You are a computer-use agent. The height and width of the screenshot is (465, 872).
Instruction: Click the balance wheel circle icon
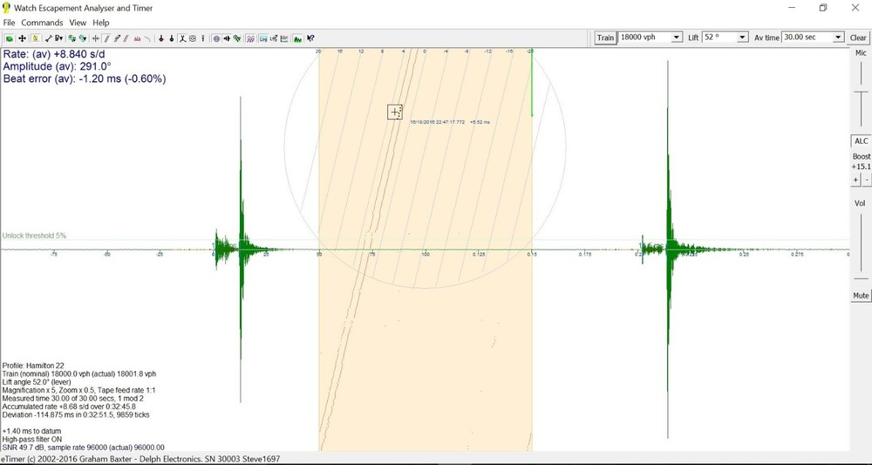[x=193, y=38]
